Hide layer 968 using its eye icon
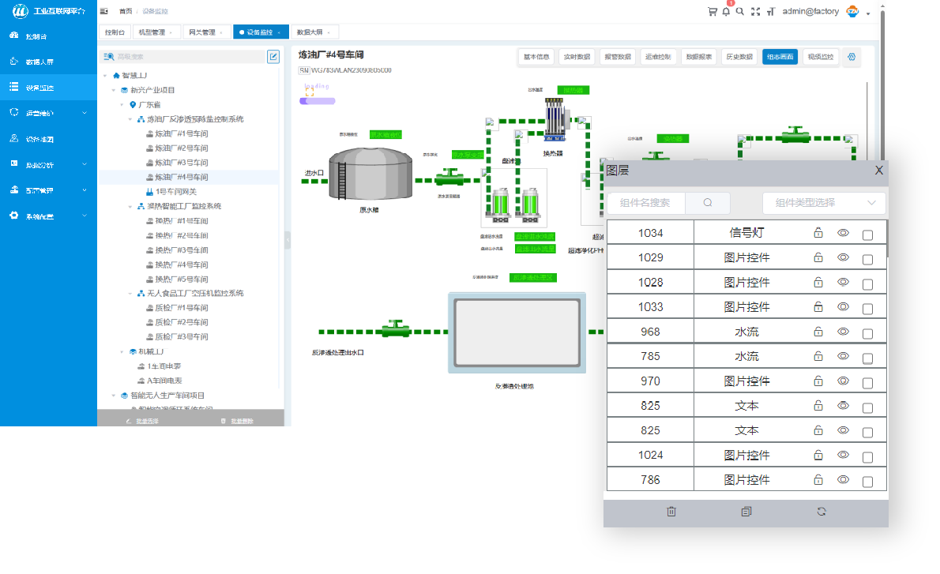Screen dimensions: 940x574 pos(843,332)
